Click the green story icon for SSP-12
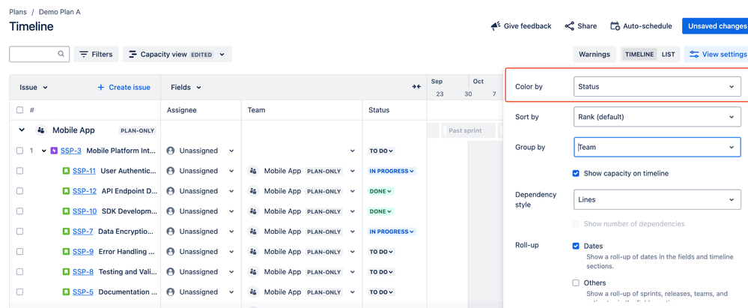The image size is (748, 308). coord(67,191)
